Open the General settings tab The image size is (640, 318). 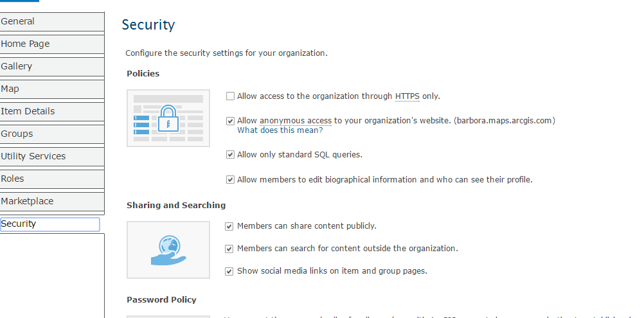point(51,21)
